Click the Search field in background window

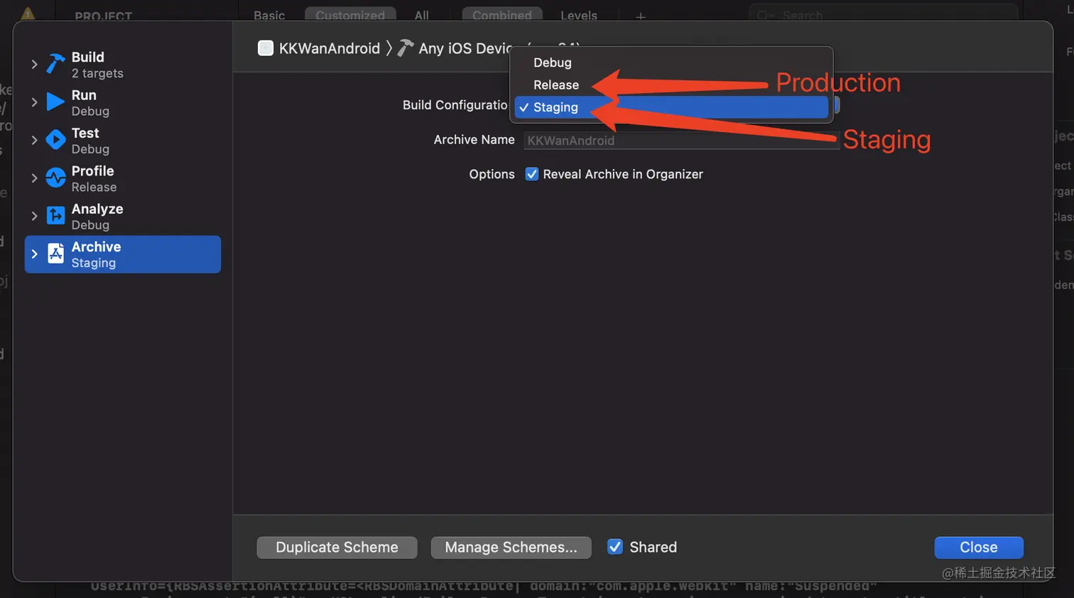[883, 14]
